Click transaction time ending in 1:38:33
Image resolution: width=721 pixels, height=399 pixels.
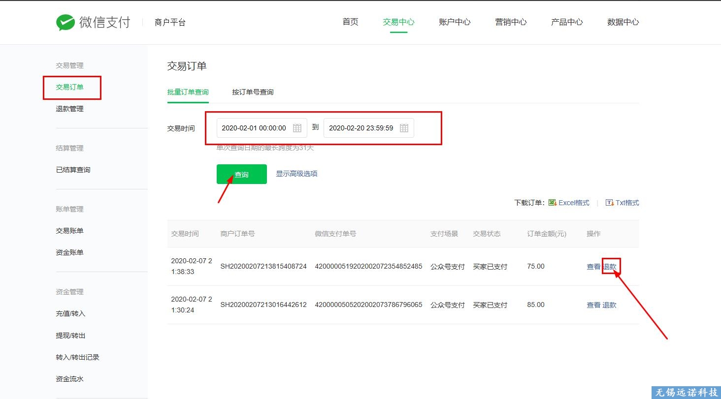(x=192, y=266)
